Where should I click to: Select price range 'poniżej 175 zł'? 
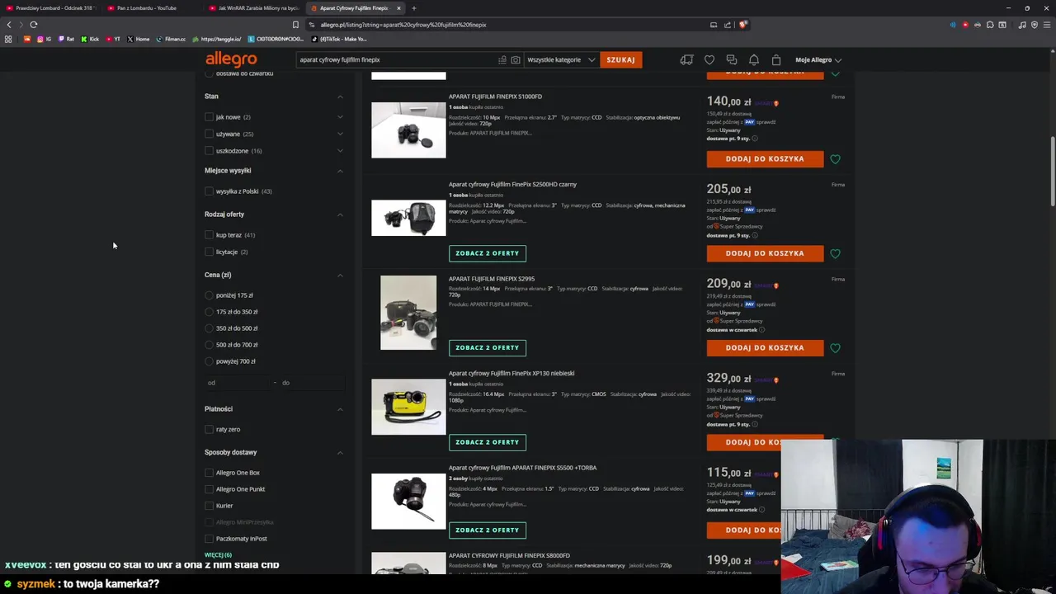(x=209, y=295)
